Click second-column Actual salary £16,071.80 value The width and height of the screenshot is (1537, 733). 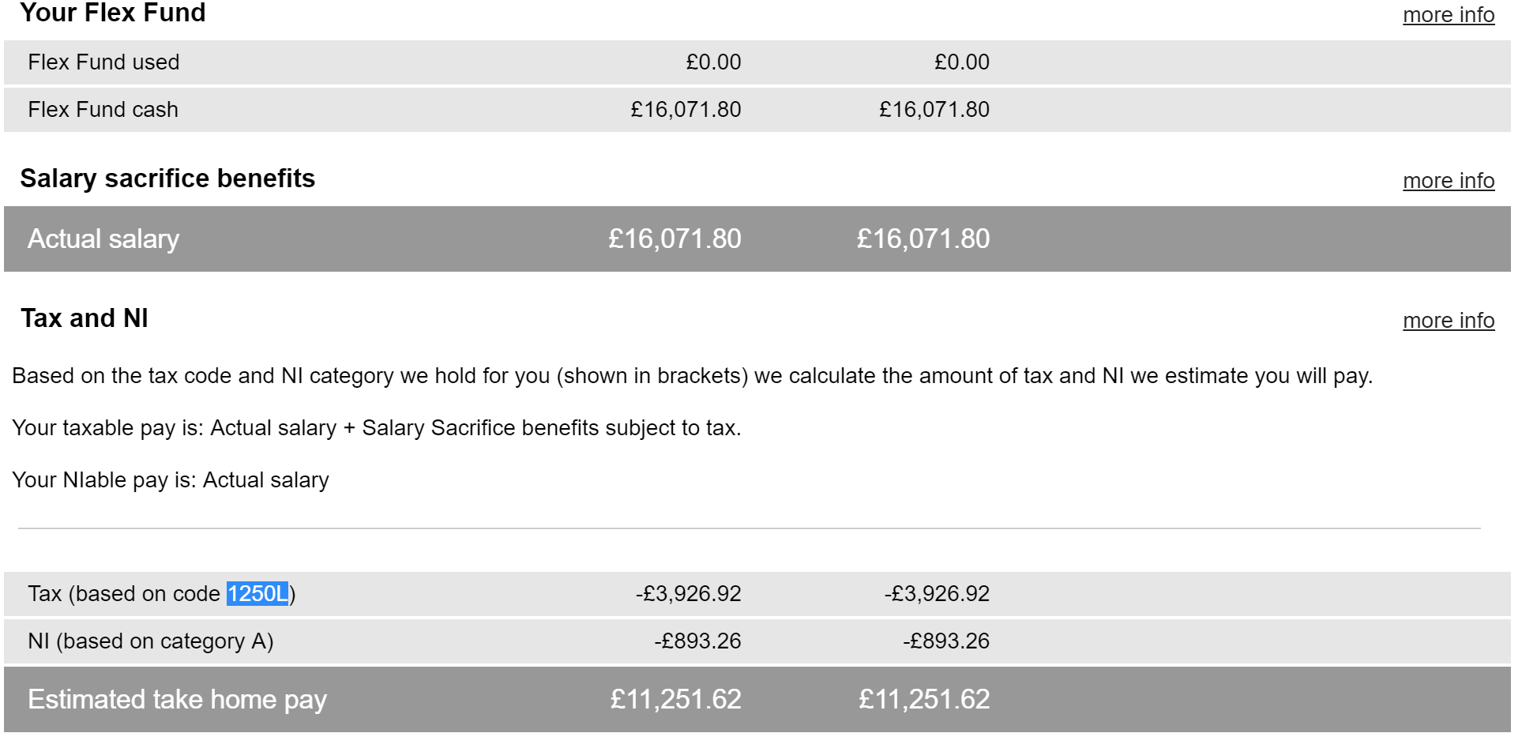923,239
